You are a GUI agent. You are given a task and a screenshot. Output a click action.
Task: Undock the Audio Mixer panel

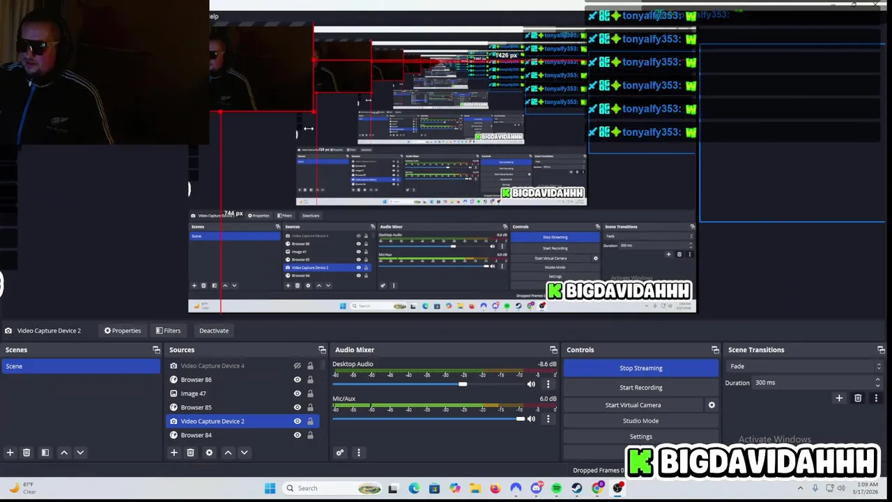coord(553,350)
